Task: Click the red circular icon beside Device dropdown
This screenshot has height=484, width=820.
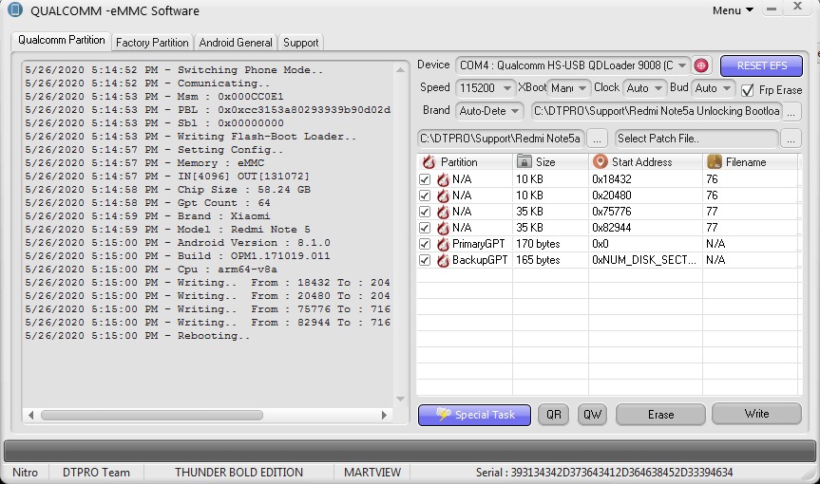Action: point(701,65)
